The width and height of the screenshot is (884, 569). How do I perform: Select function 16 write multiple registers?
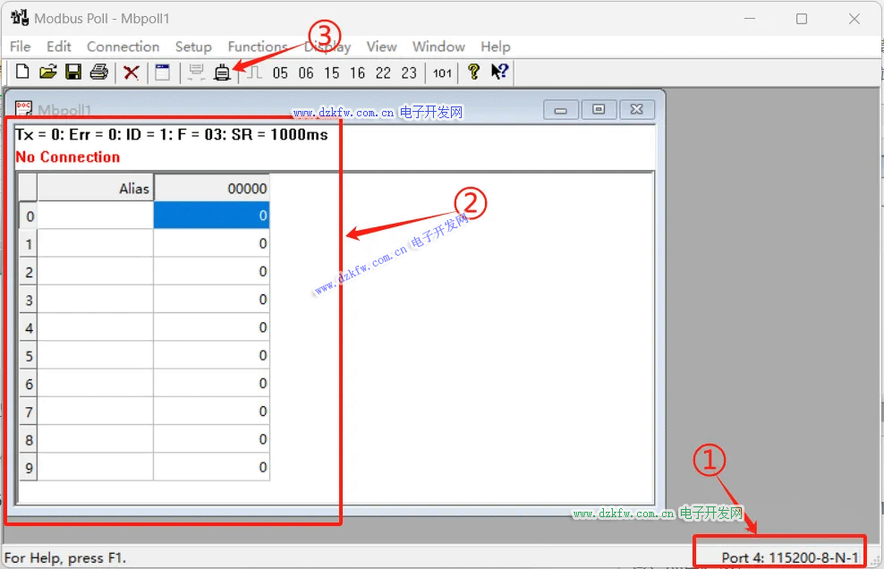pyautogui.click(x=357, y=72)
